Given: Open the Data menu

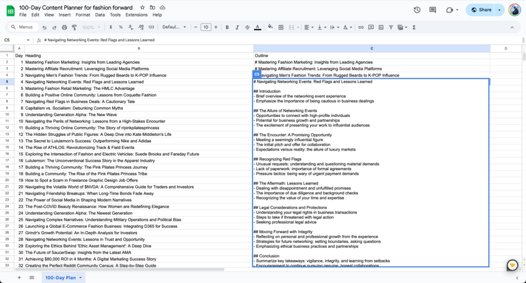Looking at the screenshot, I should 100,15.
